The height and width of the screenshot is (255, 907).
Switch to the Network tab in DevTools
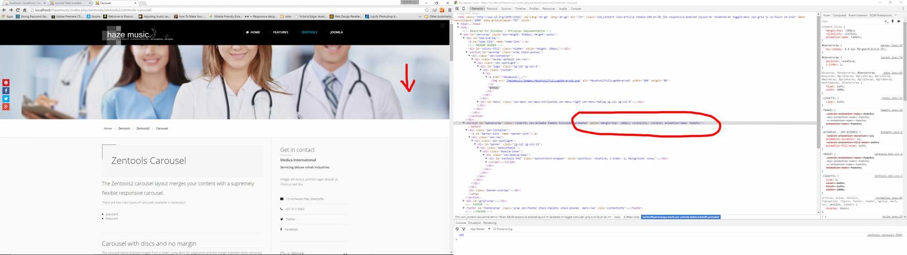(492, 9)
